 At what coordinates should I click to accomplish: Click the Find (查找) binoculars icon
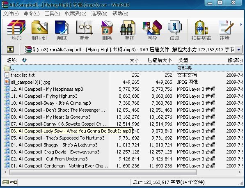click(x=128, y=28)
